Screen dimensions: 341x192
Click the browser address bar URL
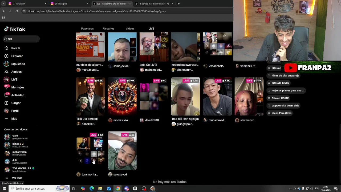(x=97, y=11)
